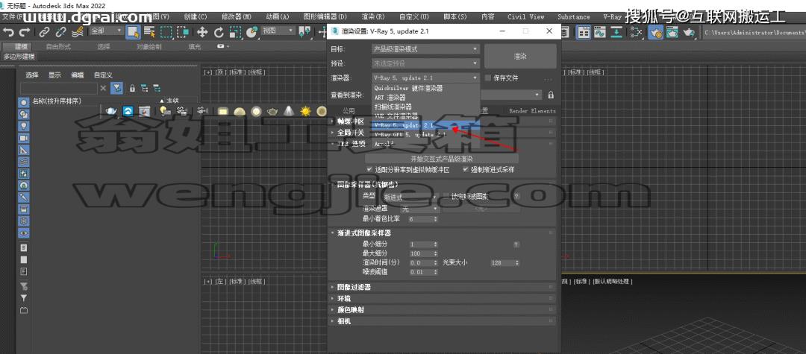Click the yellow sun light icon
Screen dimensions: 806x354
[x=306, y=111]
